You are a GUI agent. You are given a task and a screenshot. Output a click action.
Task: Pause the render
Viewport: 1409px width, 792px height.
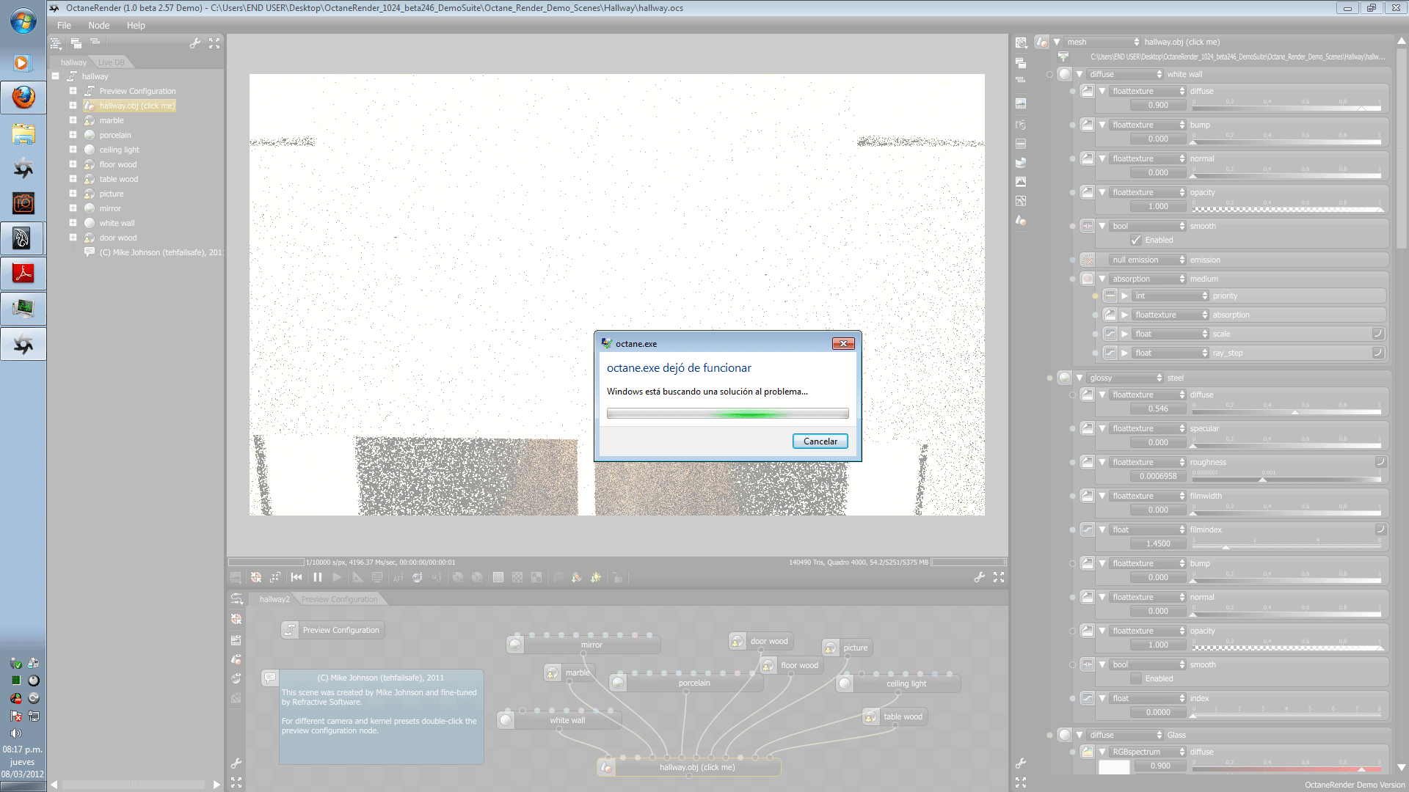click(318, 578)
